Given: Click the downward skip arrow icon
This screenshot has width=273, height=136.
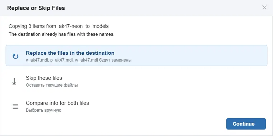Looking at the screenshot, I should click(x=14, y=81).
